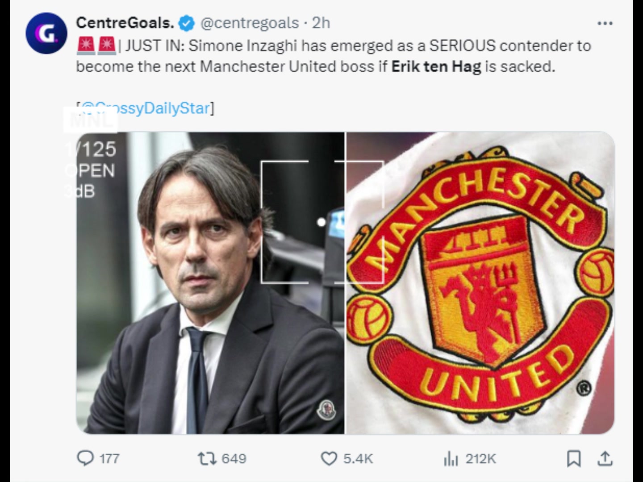Share the tweet using the upload icon
This screenshot has height=482, width=643.
(x=605, y=458)
